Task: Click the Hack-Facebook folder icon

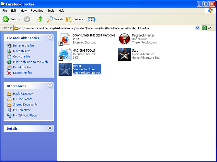Action: pyautogui.click(x=9, y=94)
